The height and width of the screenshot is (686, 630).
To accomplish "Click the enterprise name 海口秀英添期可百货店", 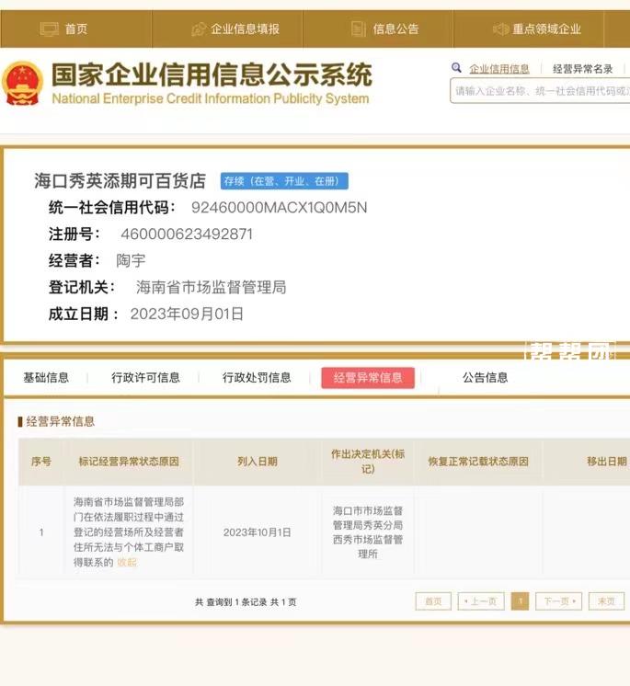I will click(120, 180).
